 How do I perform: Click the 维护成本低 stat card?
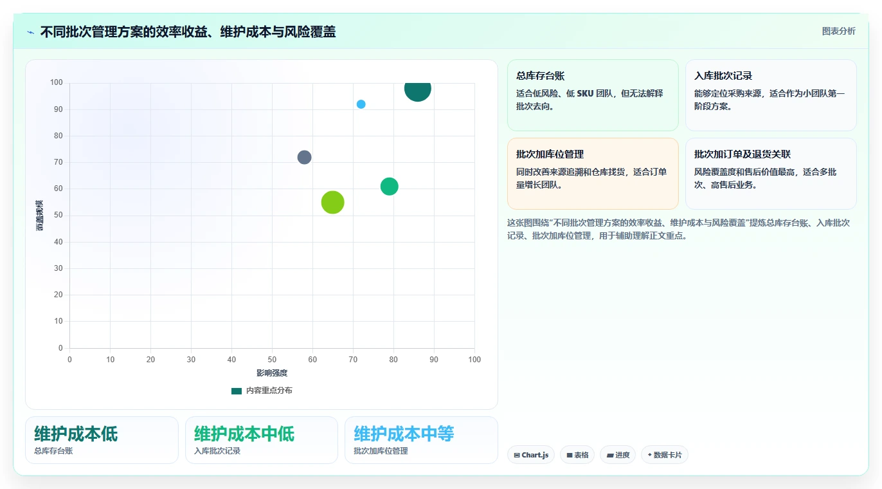pos(102,440)
